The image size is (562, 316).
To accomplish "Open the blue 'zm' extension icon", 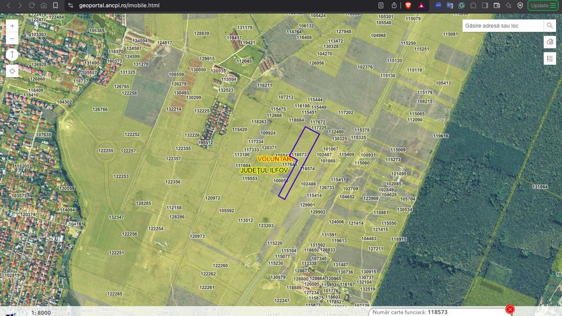I will [x=438, y=5].
